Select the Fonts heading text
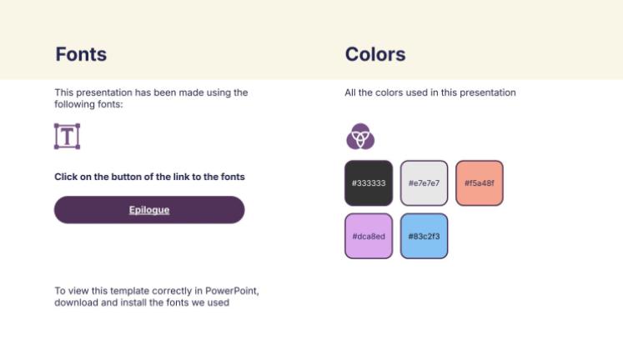 [x=81, y=55]
